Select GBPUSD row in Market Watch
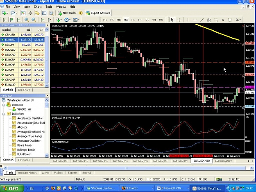 click(x=23, y=35)
